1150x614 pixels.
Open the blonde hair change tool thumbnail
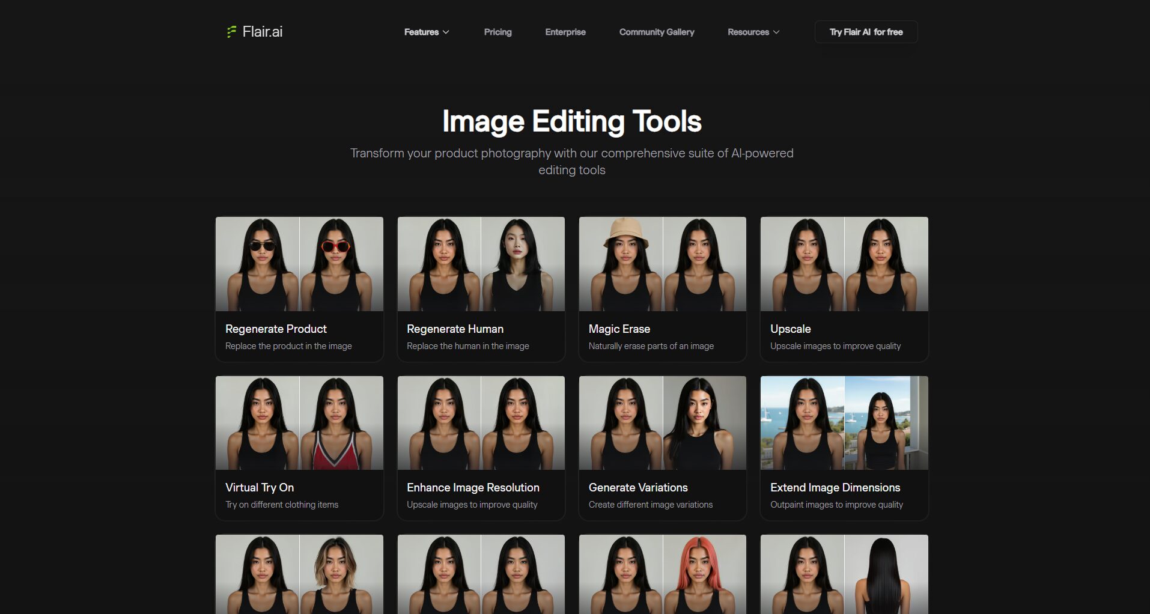coord(299,574)
